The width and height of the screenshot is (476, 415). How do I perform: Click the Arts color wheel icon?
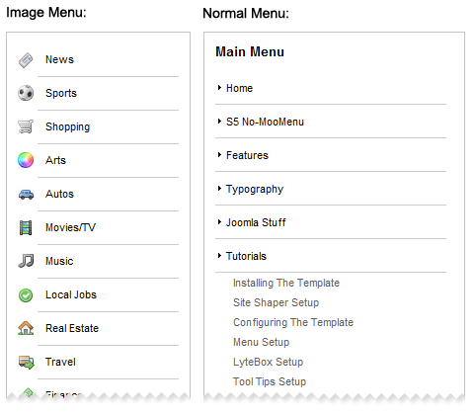26,160
